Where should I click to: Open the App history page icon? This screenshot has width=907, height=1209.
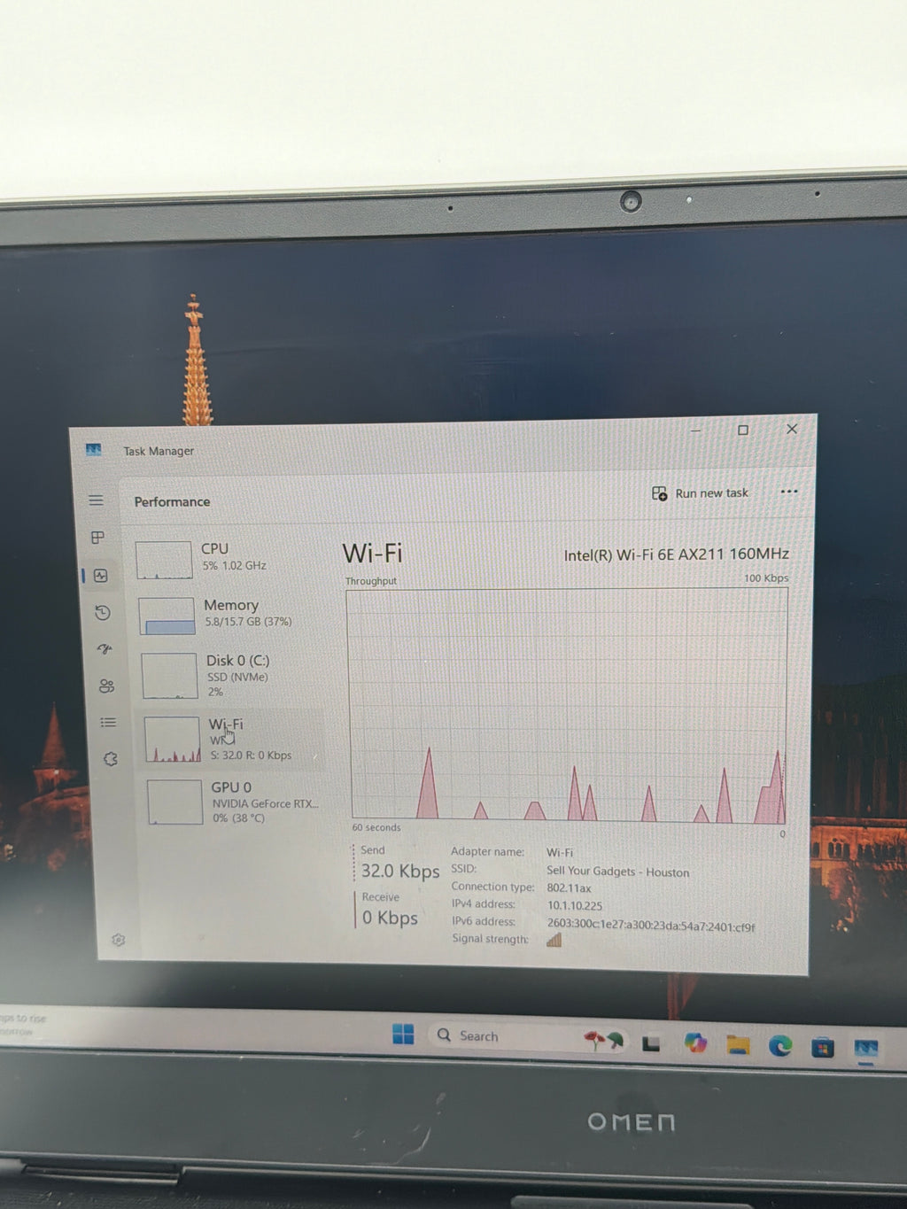[x=102, y=613]
